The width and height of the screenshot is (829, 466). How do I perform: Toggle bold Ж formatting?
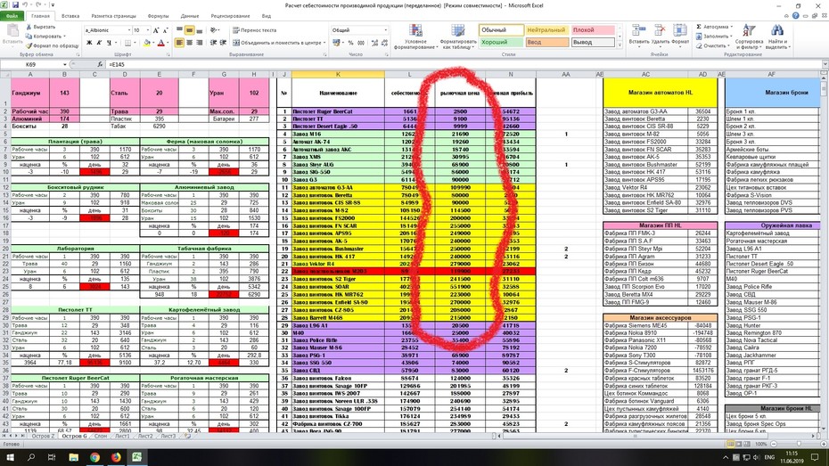(89, 43)
